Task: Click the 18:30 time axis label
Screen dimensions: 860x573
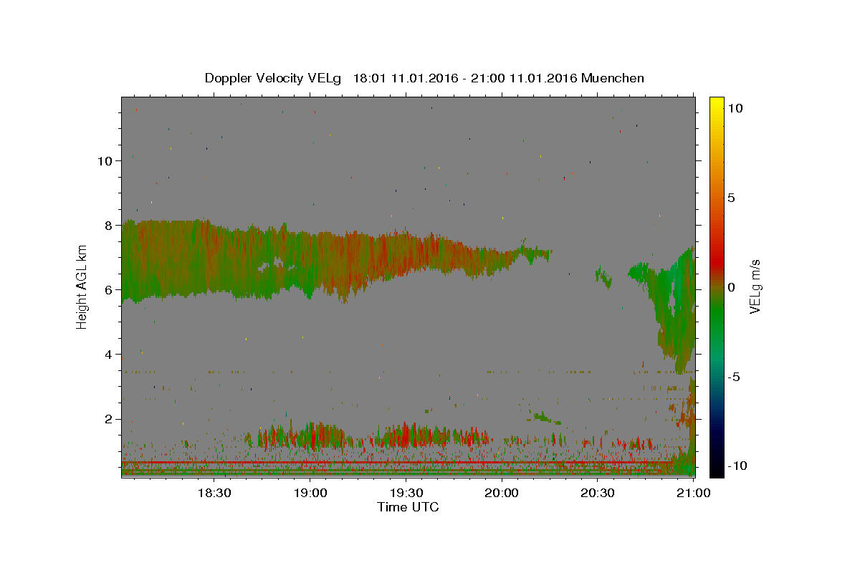Action: coord(214,493)
